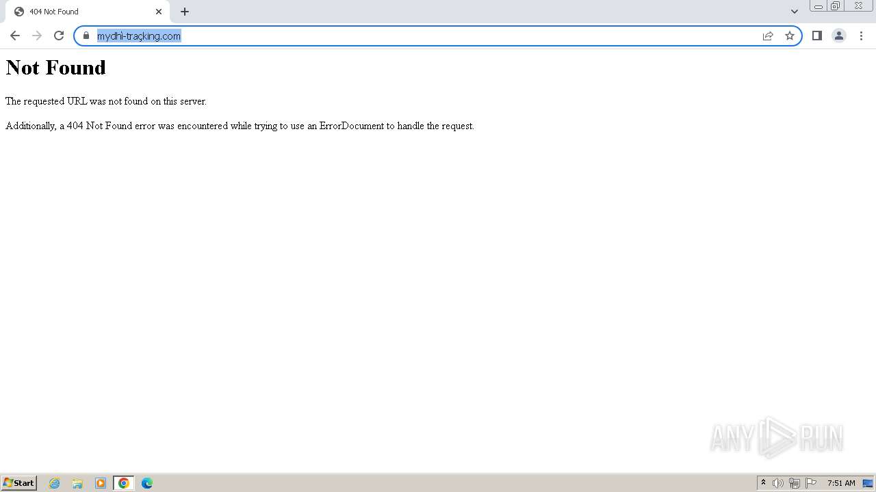Open the Windows Start menu
This screenshot has width=876, height=492.
point(19,483)
